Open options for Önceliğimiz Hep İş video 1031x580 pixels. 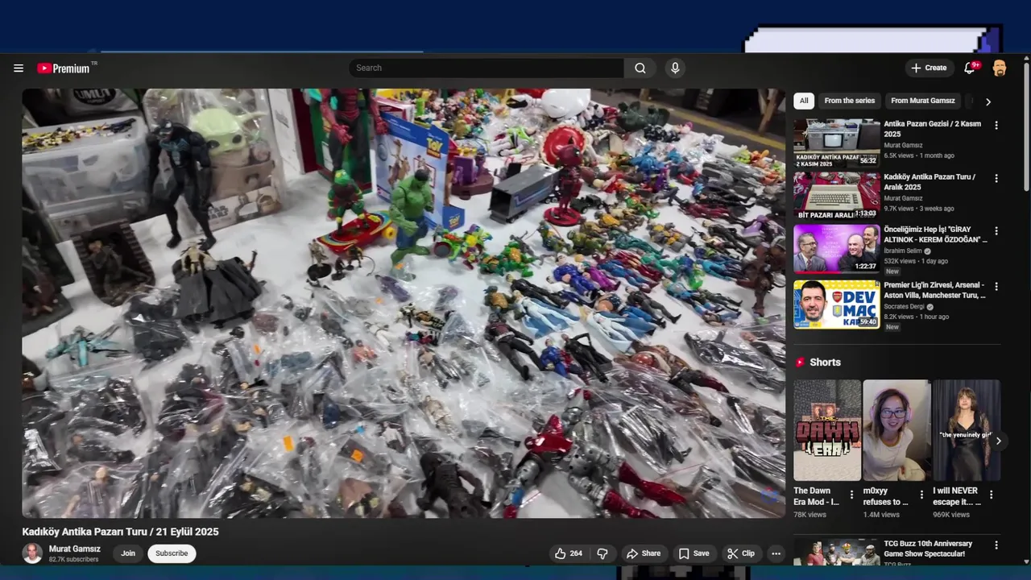pos(996,231)
